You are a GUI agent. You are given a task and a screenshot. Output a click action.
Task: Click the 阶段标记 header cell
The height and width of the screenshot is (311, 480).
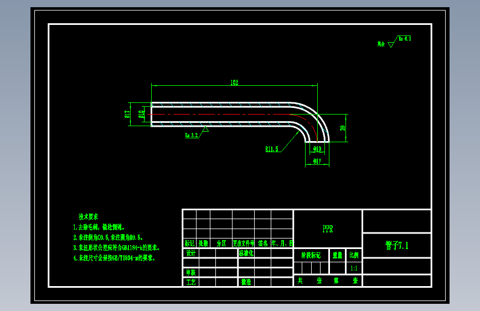(311, 255)
